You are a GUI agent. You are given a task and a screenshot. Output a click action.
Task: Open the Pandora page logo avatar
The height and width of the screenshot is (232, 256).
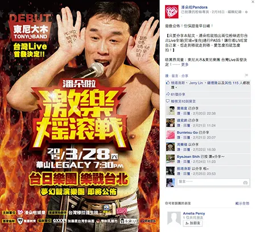tap(172, 12)
